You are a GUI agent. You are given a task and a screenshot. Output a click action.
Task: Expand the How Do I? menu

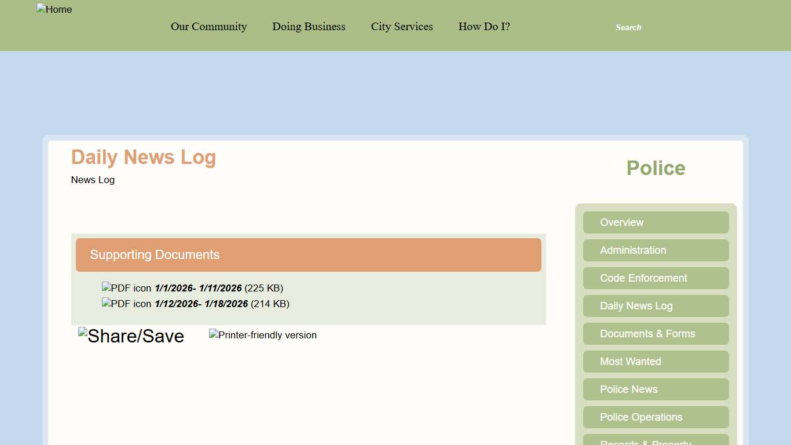[484, 27]
